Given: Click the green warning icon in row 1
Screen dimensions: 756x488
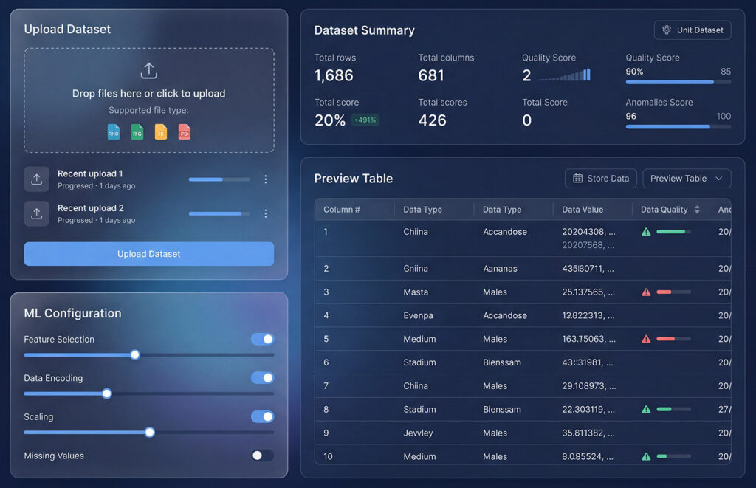Looking at the screenshot, I should point(646,232).
